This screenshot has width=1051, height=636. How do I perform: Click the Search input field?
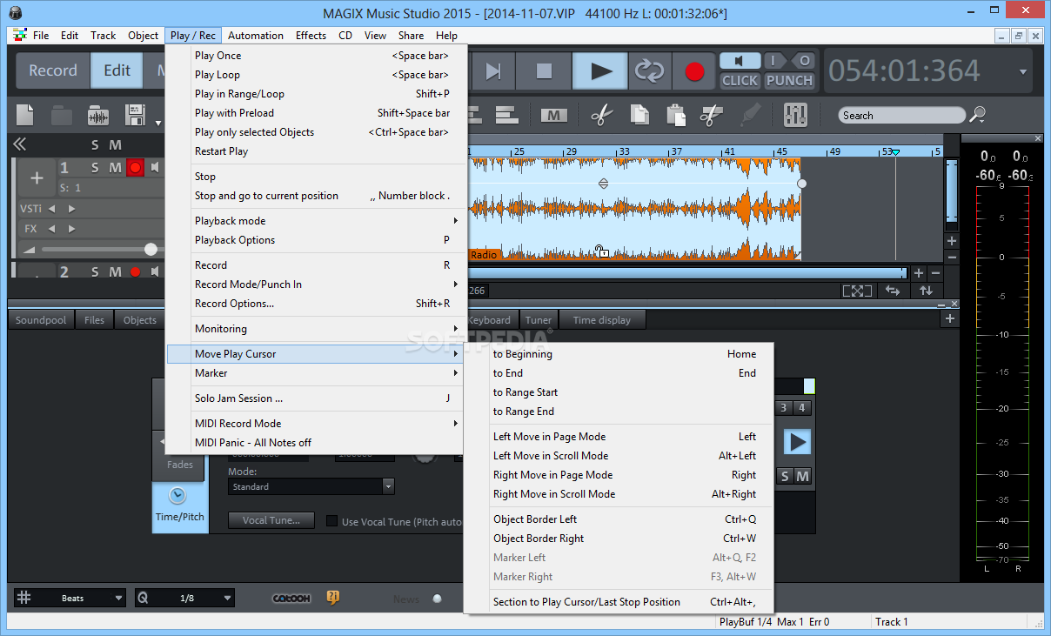(x=902, y=115)
